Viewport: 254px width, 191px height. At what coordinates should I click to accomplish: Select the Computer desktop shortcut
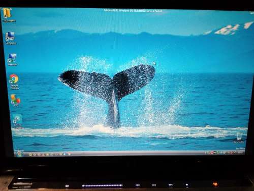11,38
